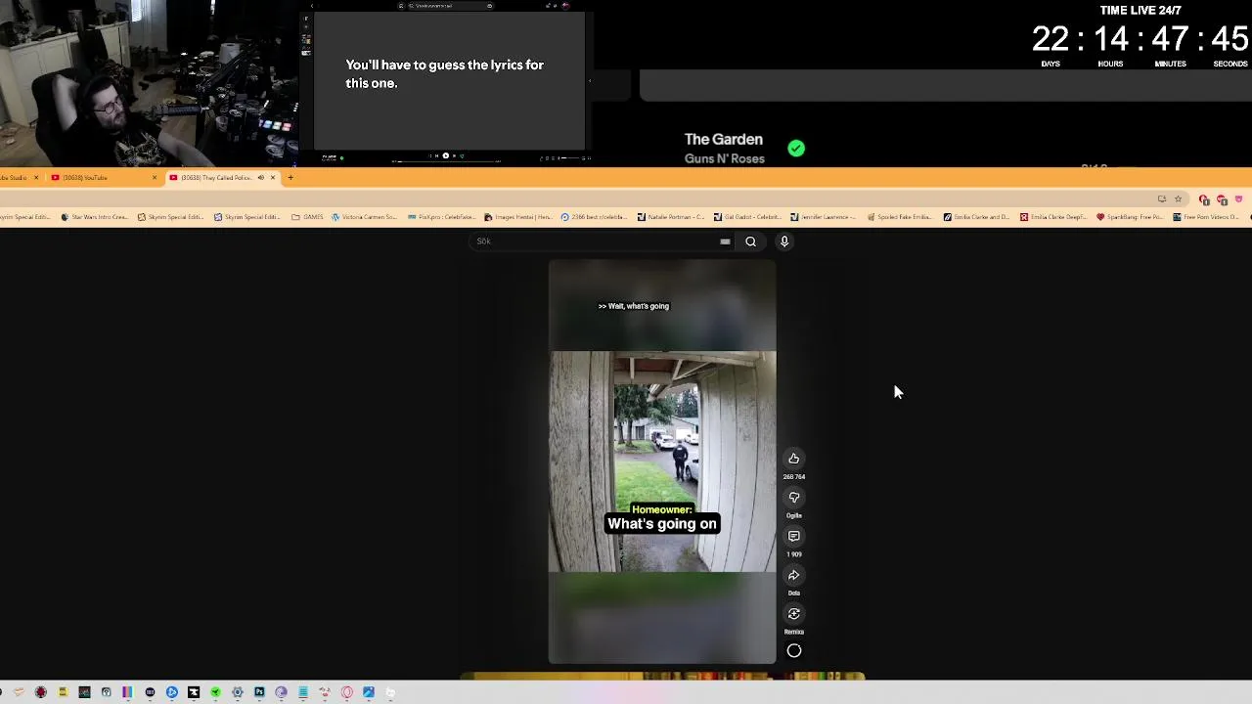
Task: Expand the GAMES bookmarks folder
Action: click(307, 217)
